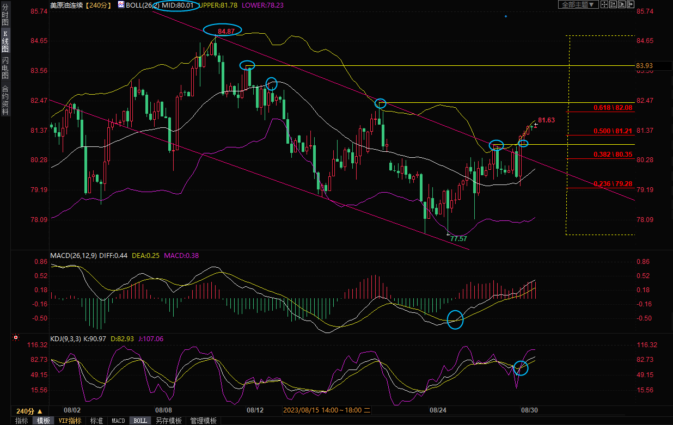Click the 08/24 date on time axis

point(438,410)
